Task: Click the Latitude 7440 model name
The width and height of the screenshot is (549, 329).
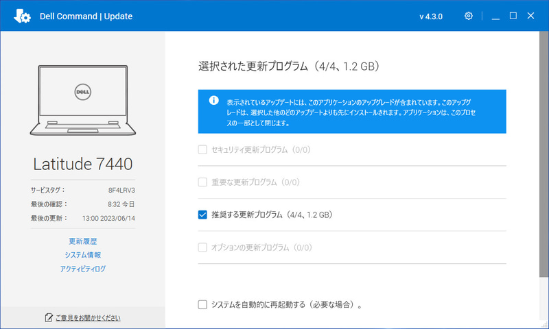Action: click(x=83, y=164)
